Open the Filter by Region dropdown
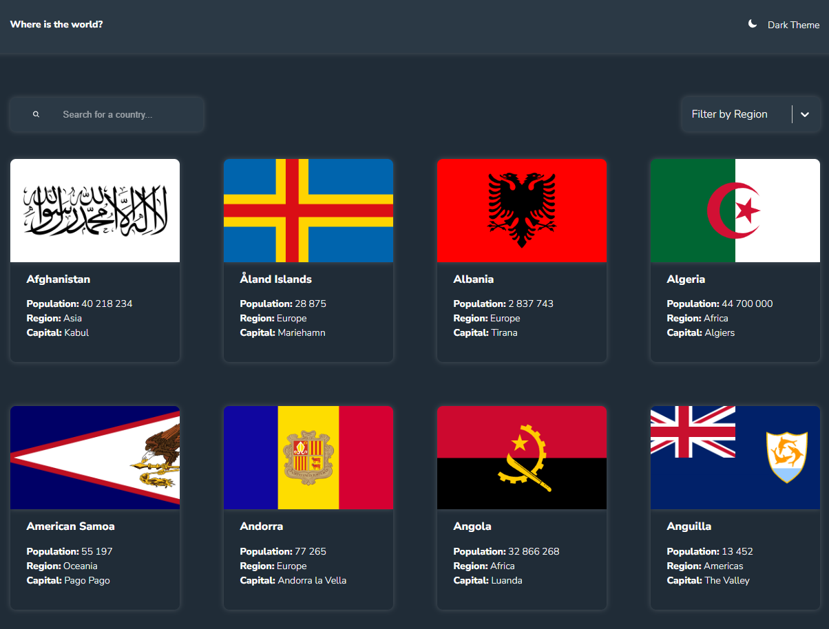Screen dimensions: 829x629 tap(751, 114)
